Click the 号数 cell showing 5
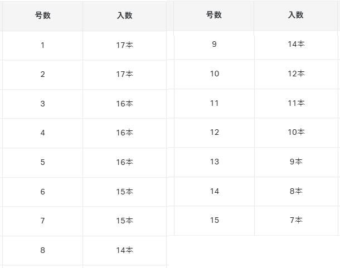The width and height of the screenshot is (340, 268). tap(42, 162)
